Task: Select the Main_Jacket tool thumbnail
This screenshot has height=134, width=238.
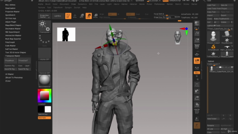Action: click(227, 48)
